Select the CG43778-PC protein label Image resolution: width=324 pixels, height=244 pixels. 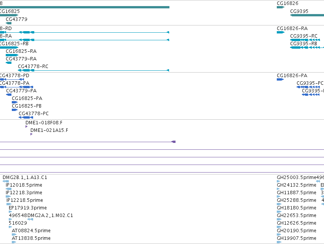tap(34, 114)
